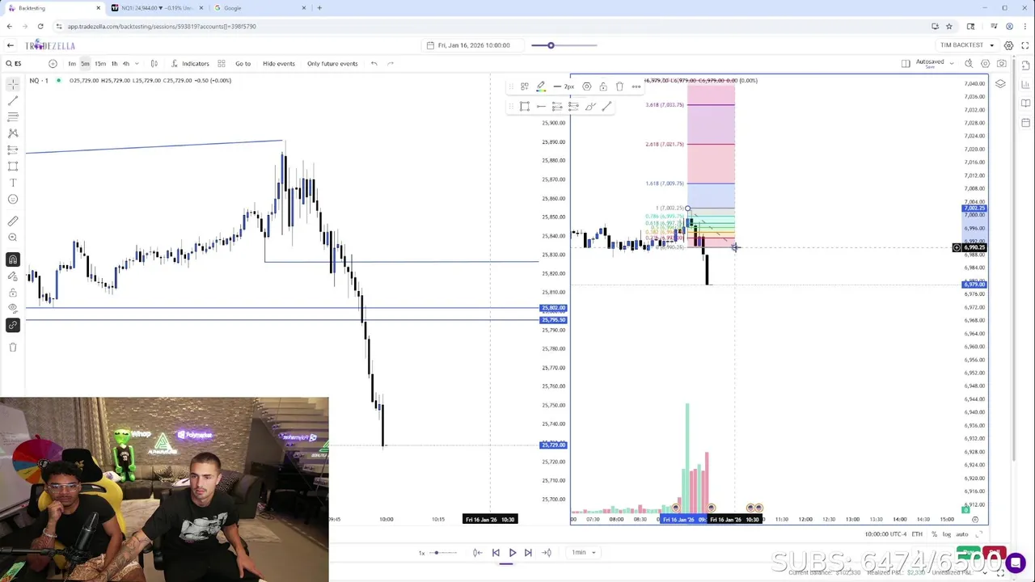Click Hide events

coord(278,63)
